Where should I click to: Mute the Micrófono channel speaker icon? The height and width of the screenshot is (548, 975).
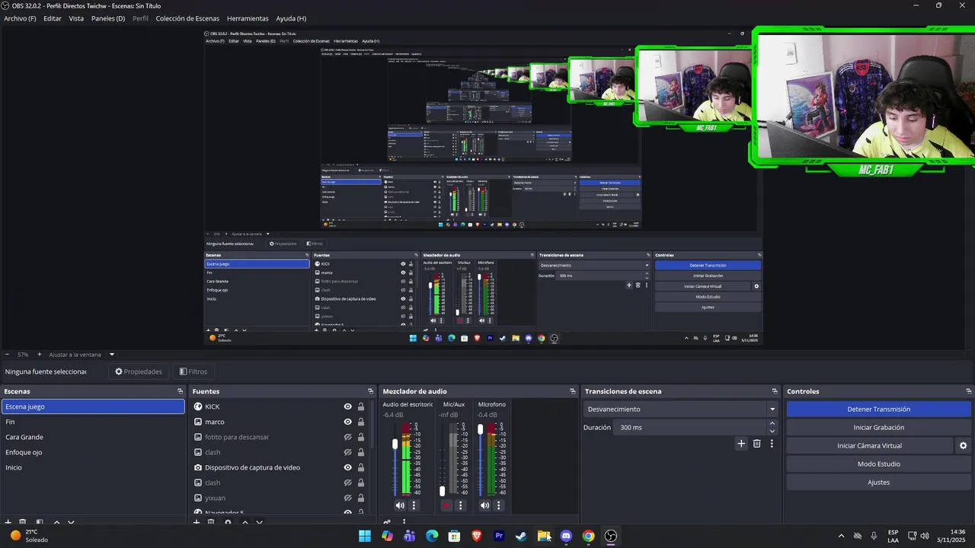[484, 505]
